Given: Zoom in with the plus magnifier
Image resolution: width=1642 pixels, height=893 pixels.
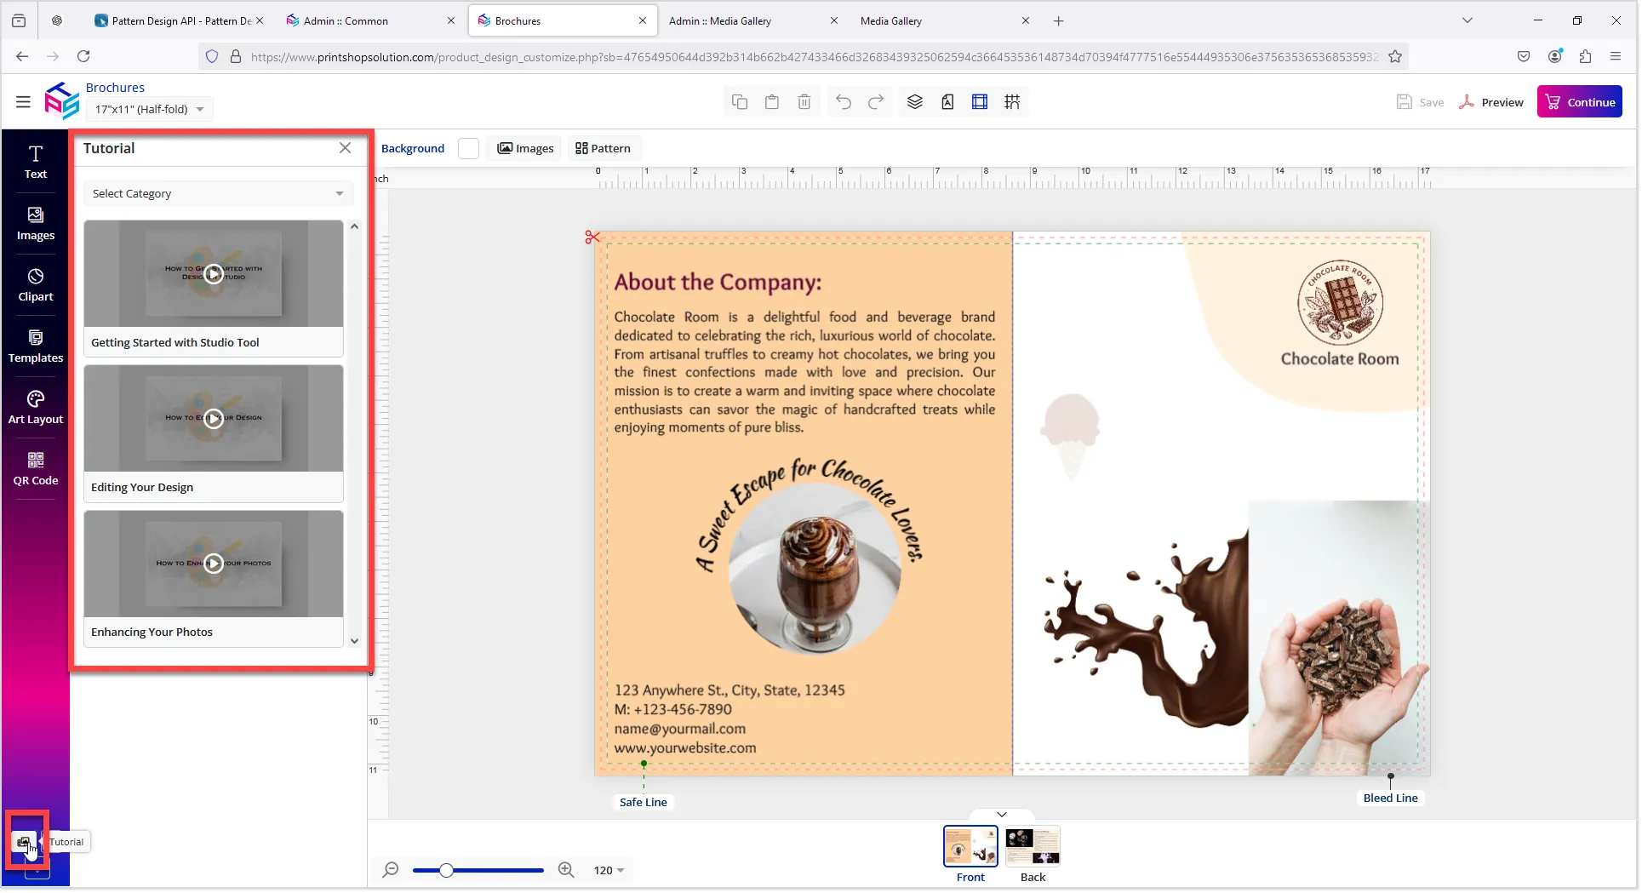Looking at the screenshot, I should 566,870.
